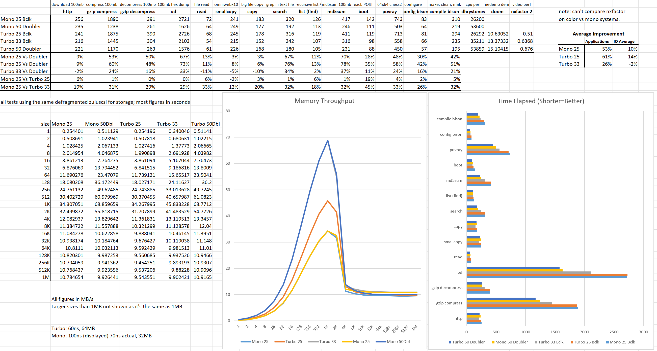Select the Mono 25 Bclk row label cell

16,19
